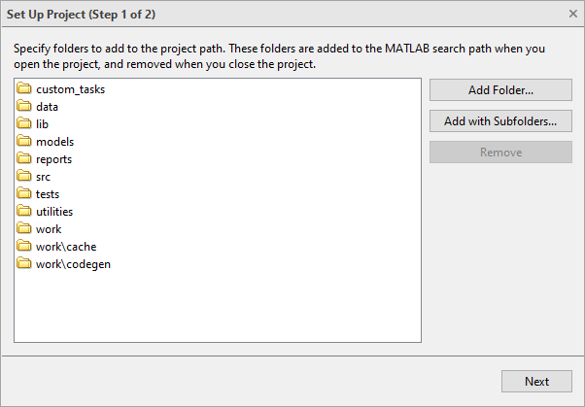The width and height of the screenshot is (585, 407).
Task: Click the data folder icon
Action: click(25, 107)
